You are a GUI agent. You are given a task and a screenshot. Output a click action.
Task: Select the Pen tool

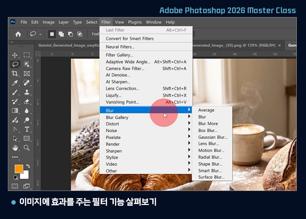pos(15,129)
